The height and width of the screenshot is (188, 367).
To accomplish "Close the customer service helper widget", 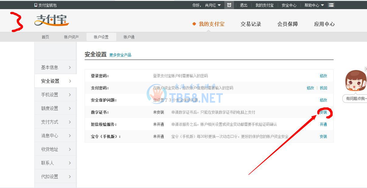I will [x=366, y=69].
